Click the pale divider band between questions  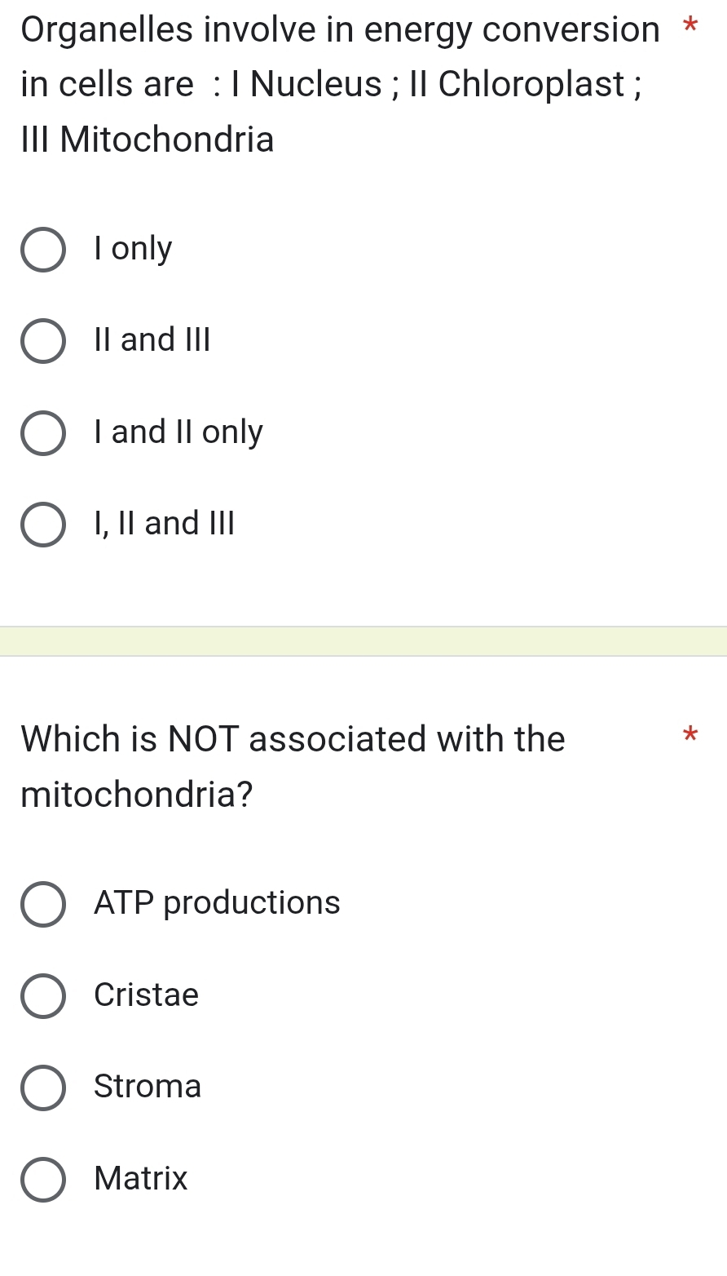363,641
